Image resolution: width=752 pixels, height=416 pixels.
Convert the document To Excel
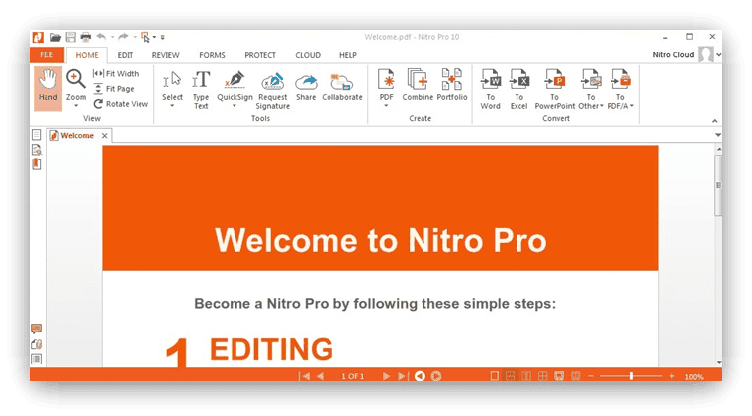518,89
